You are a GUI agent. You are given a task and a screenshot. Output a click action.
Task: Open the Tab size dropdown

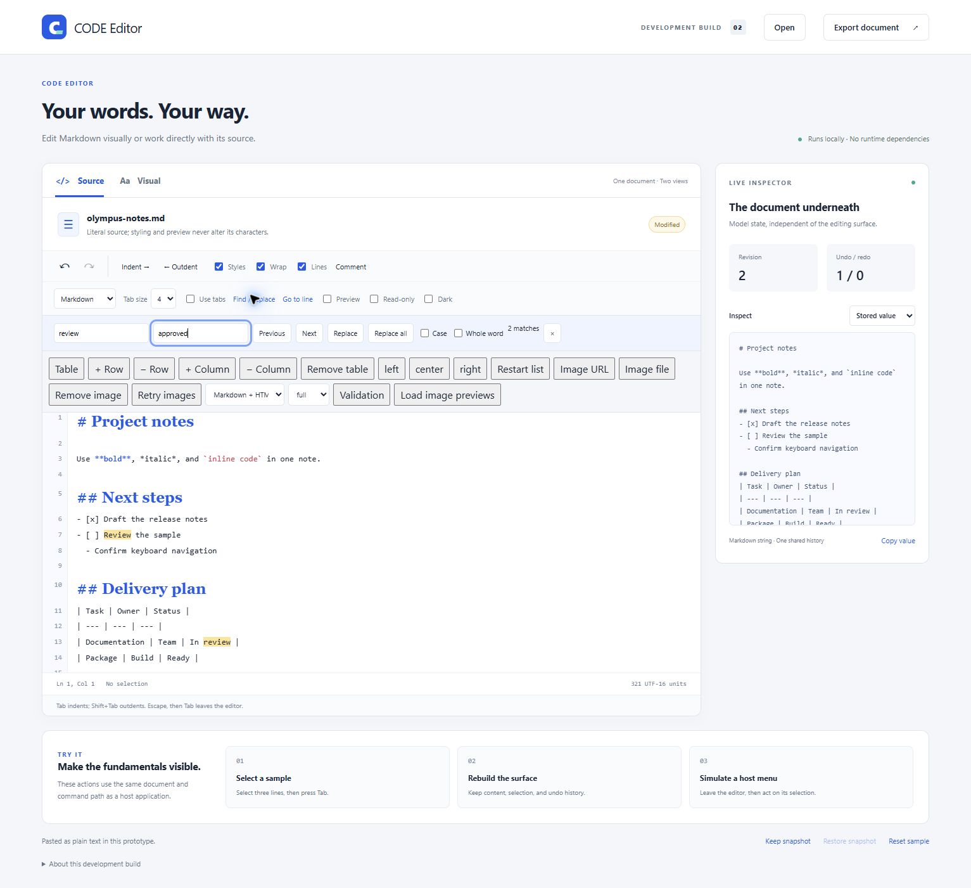163,299
